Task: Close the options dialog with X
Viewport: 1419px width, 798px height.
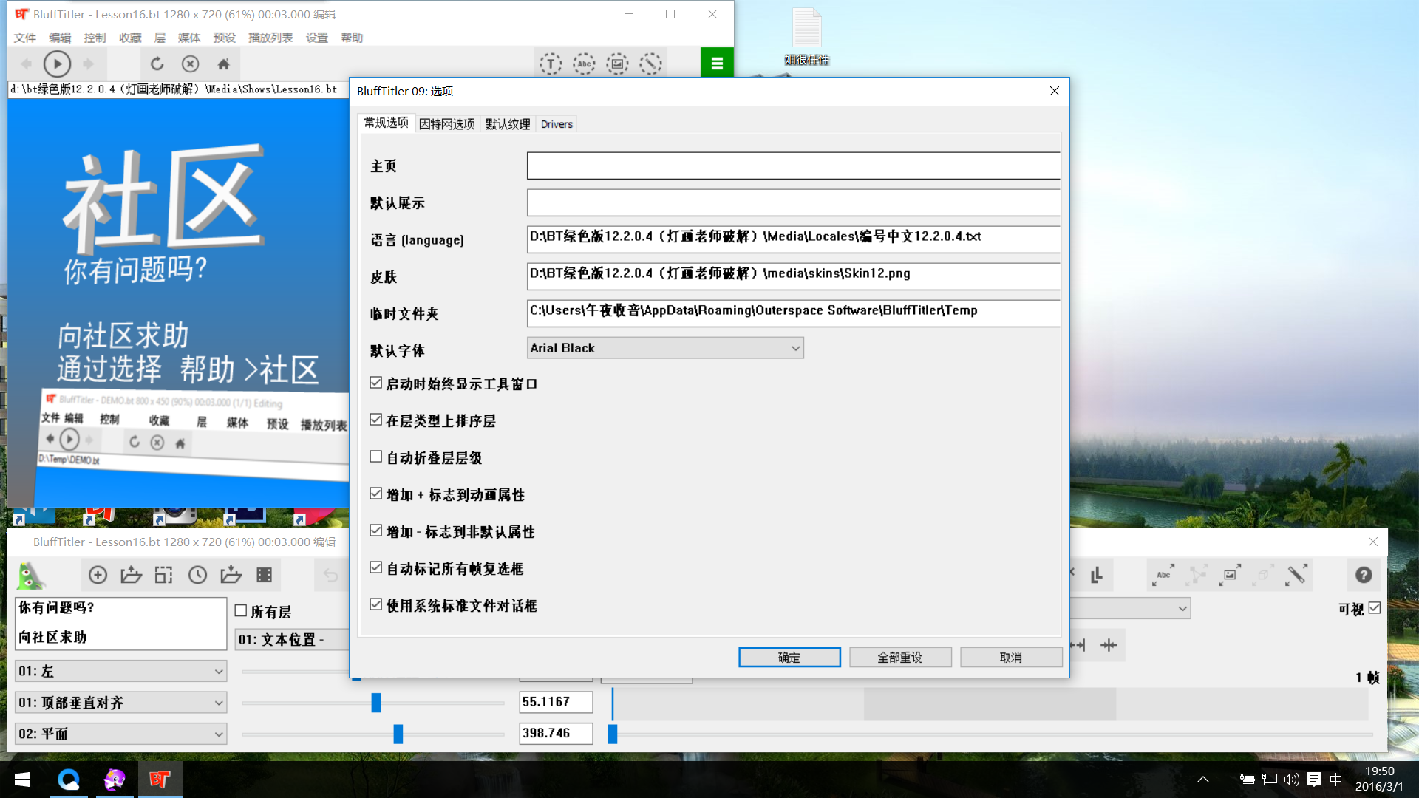Action: coord(1055,91)
